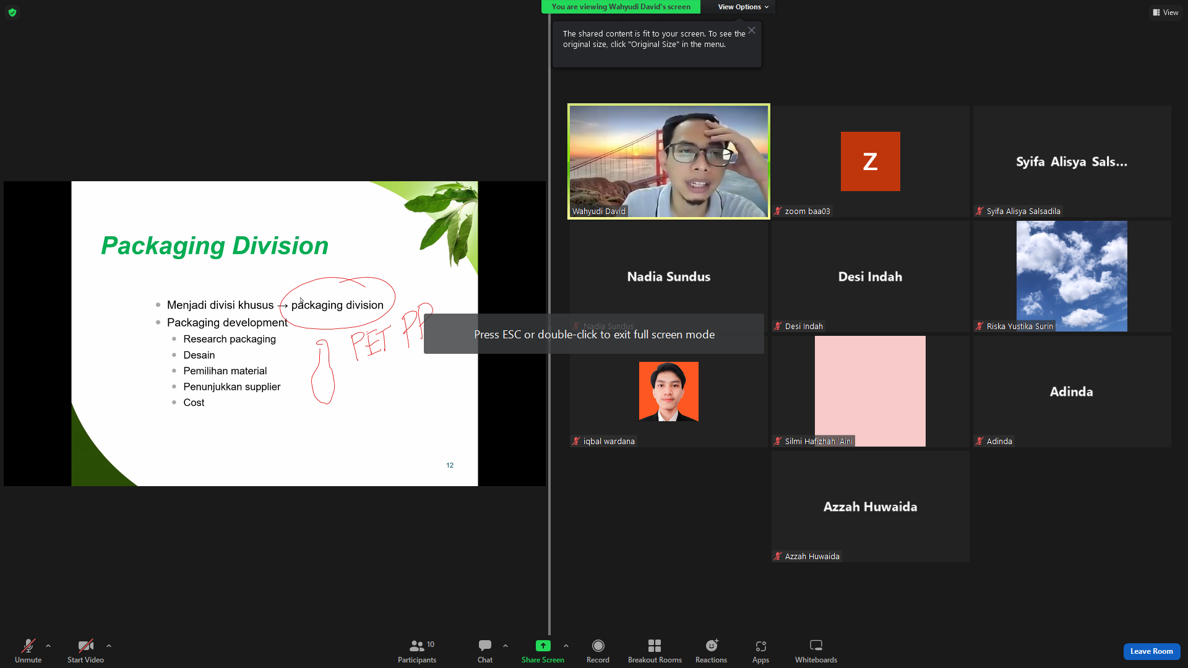Screen dimensions: 1188x668
Task: Select iqbal wardana's profile photo tile
Action: pyautogui.click(x=669, y=392)
